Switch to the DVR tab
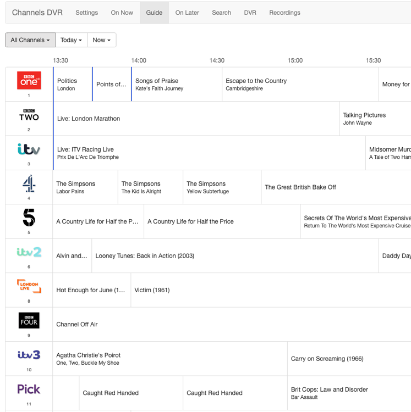The width and height of the screenshot is (411, 412). (x=250, y=13)
